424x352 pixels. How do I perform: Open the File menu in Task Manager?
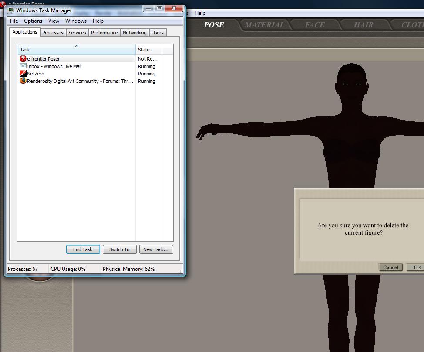(14, 21)
